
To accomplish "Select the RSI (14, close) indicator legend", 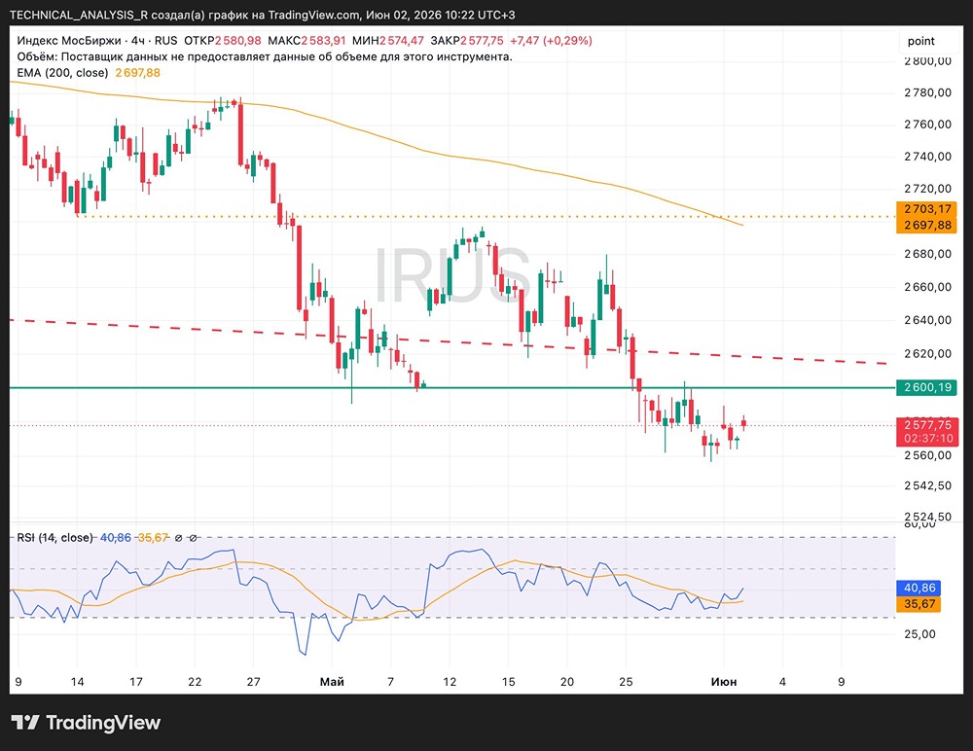I will tap(54, 538).
